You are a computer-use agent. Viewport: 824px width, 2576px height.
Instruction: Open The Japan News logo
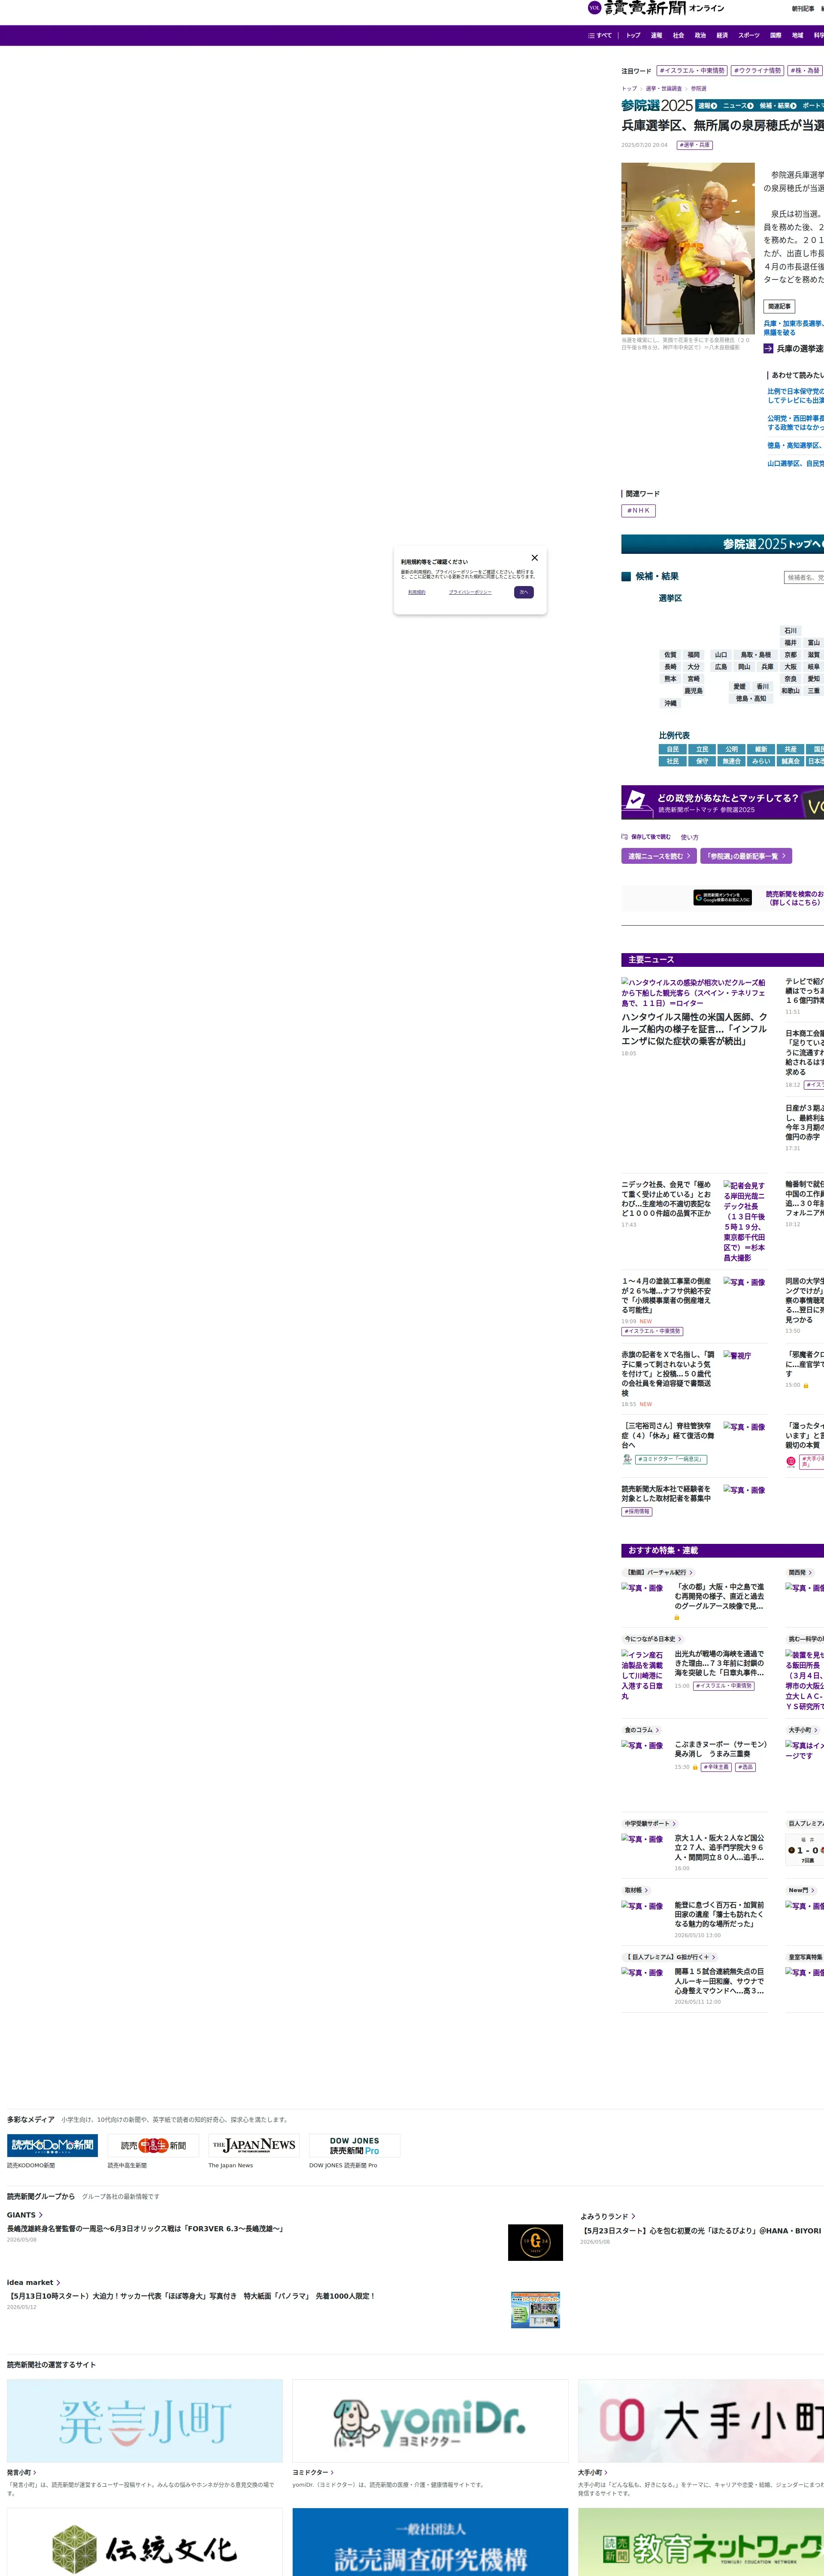pos(254,2145)
